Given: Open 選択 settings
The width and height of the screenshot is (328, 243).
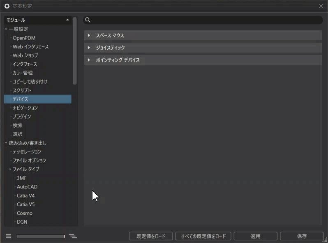Looking at the screenshot, I should pos(18,134).
